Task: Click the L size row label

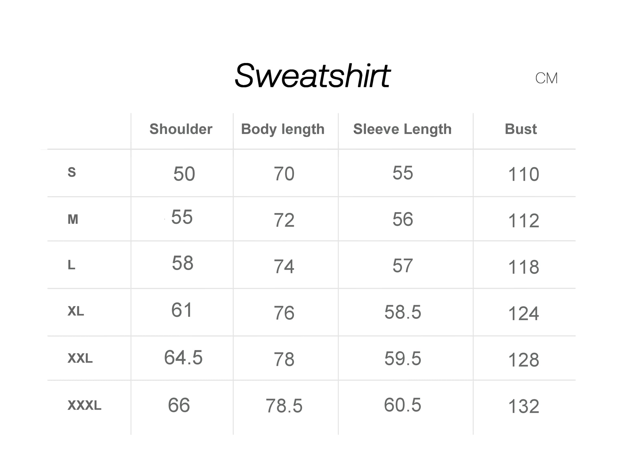Action: click(x=71, y=265)
